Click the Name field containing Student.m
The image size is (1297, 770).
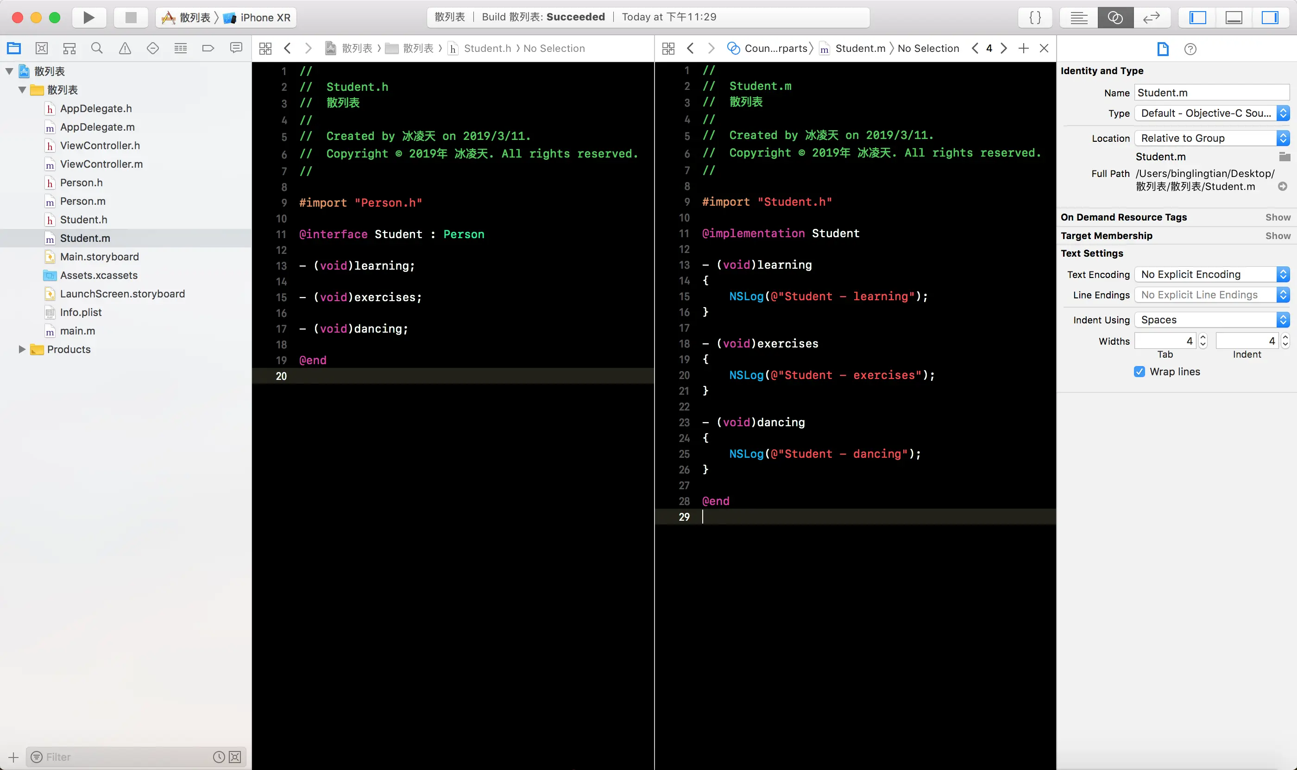pyautogui.click(x=1211, y=93)
